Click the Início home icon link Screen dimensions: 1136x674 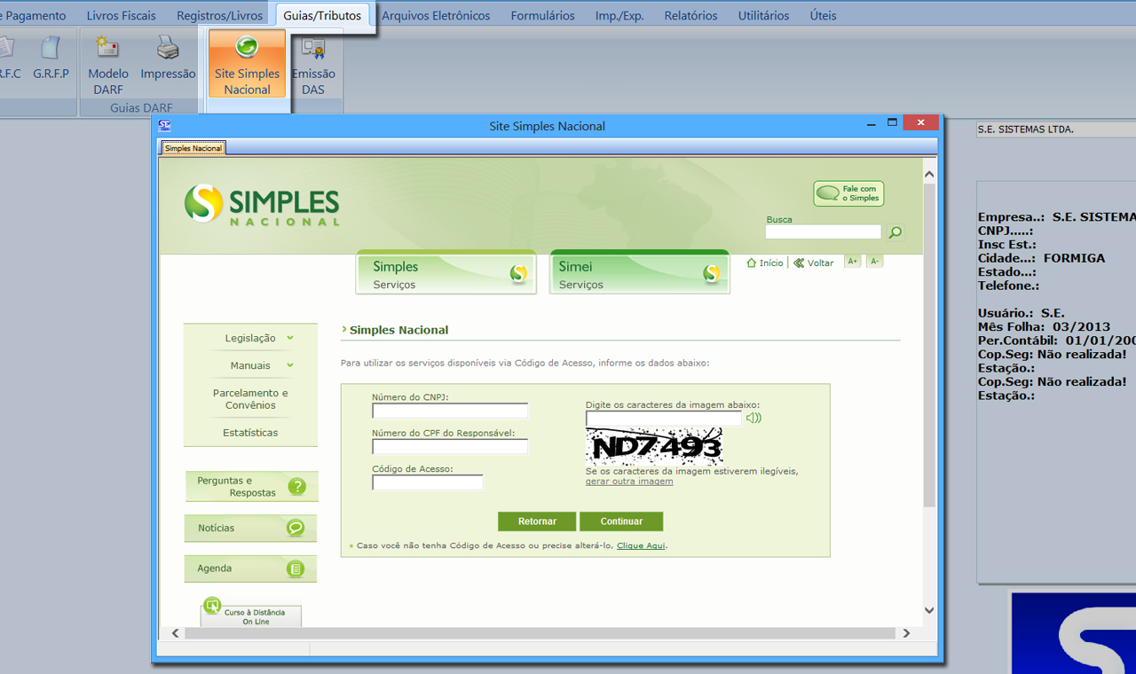coord(765,263)
